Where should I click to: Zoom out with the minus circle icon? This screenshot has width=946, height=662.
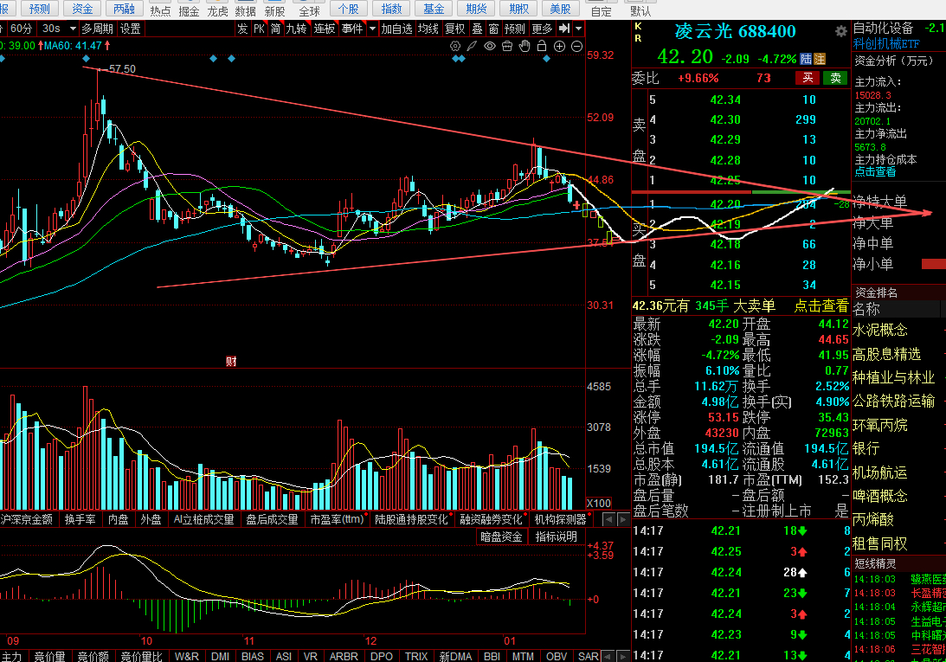coord(576,46)
